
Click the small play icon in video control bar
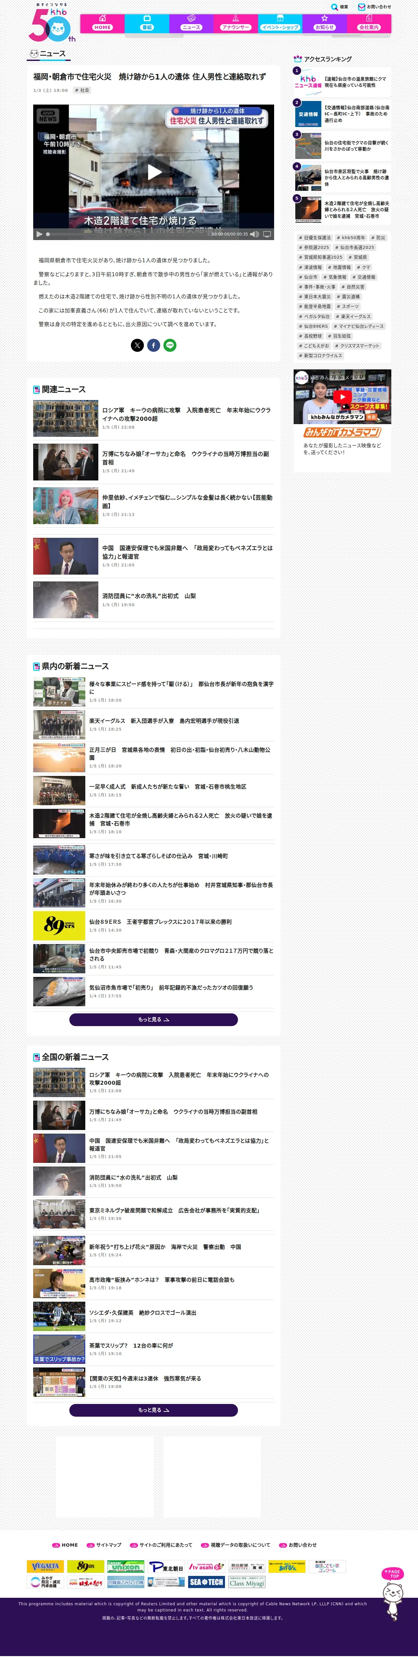pos(39,234)
